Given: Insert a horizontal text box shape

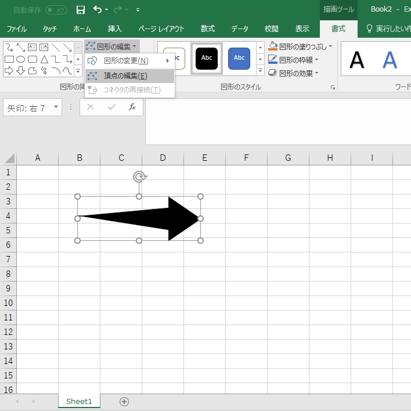Looking at the screenshot, I should 33,48.
